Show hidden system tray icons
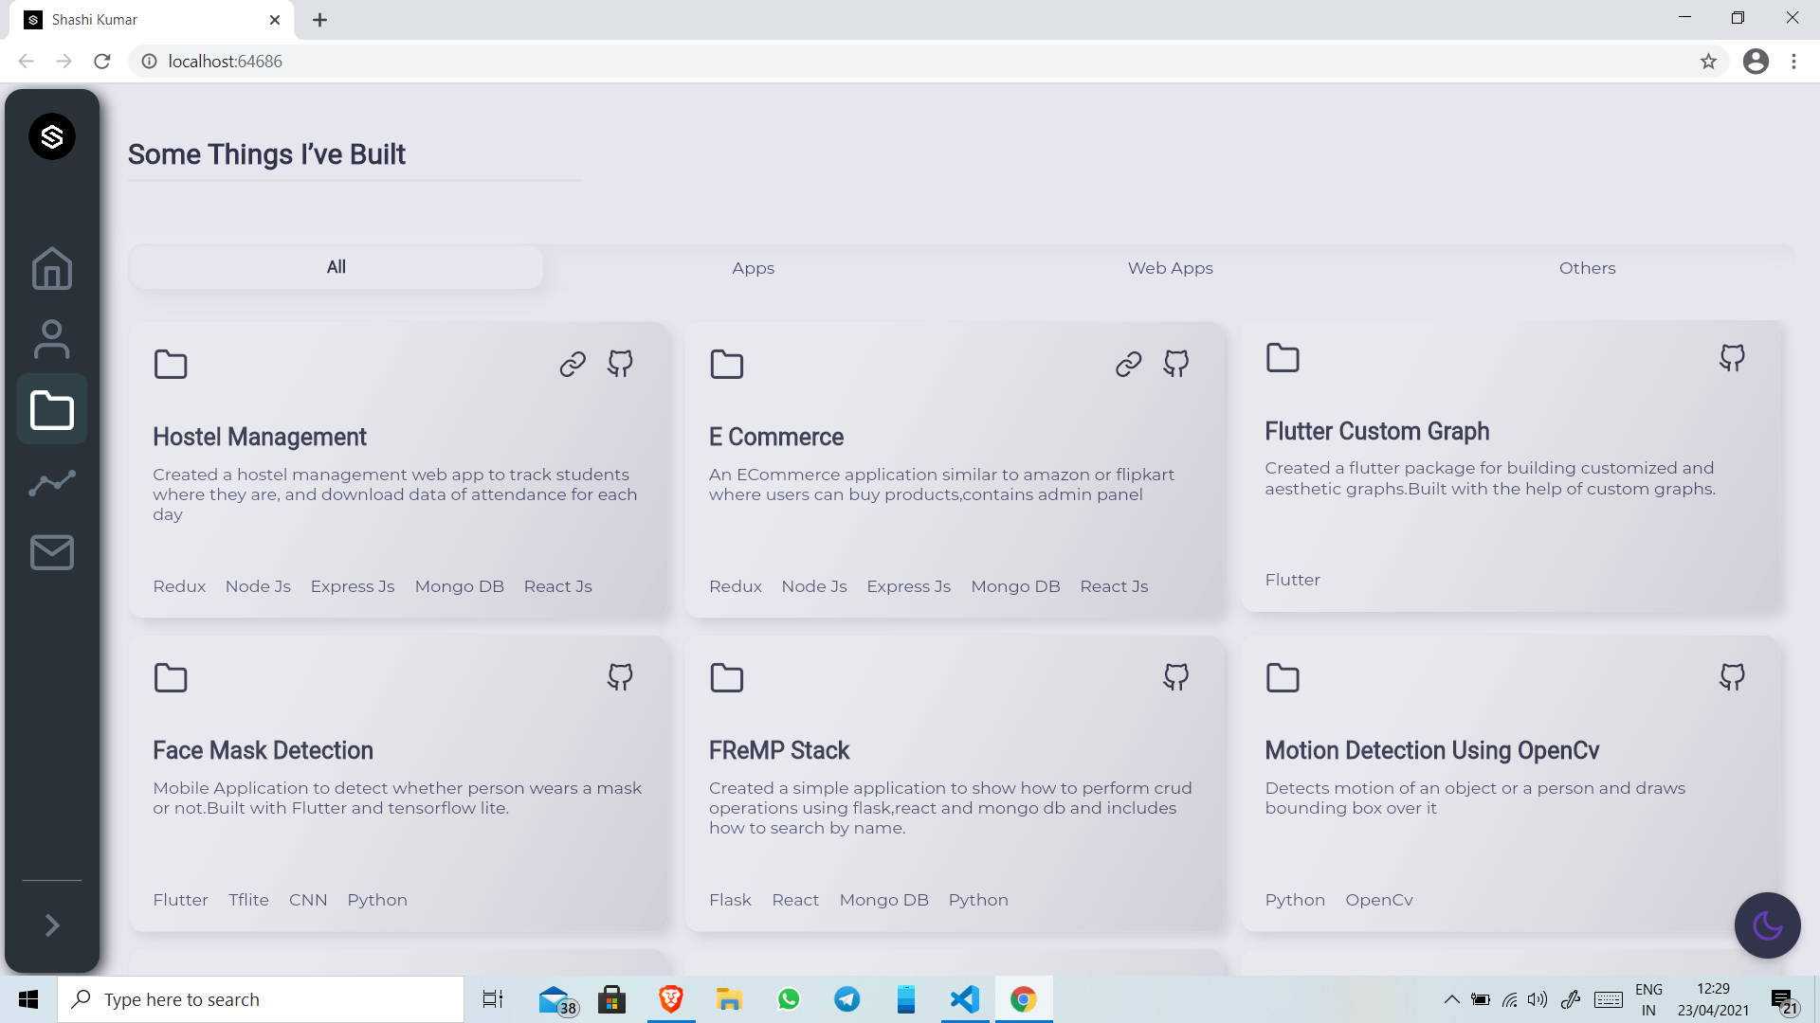1820x1023 pixels. (x=1451, y=999)
